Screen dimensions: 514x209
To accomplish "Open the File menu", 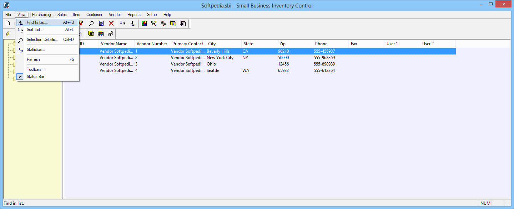I will click(8, 15).
